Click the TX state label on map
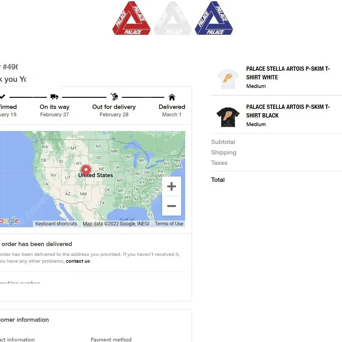Image resolution: width=342 pixels, height=342 pixels. (102, 203)
